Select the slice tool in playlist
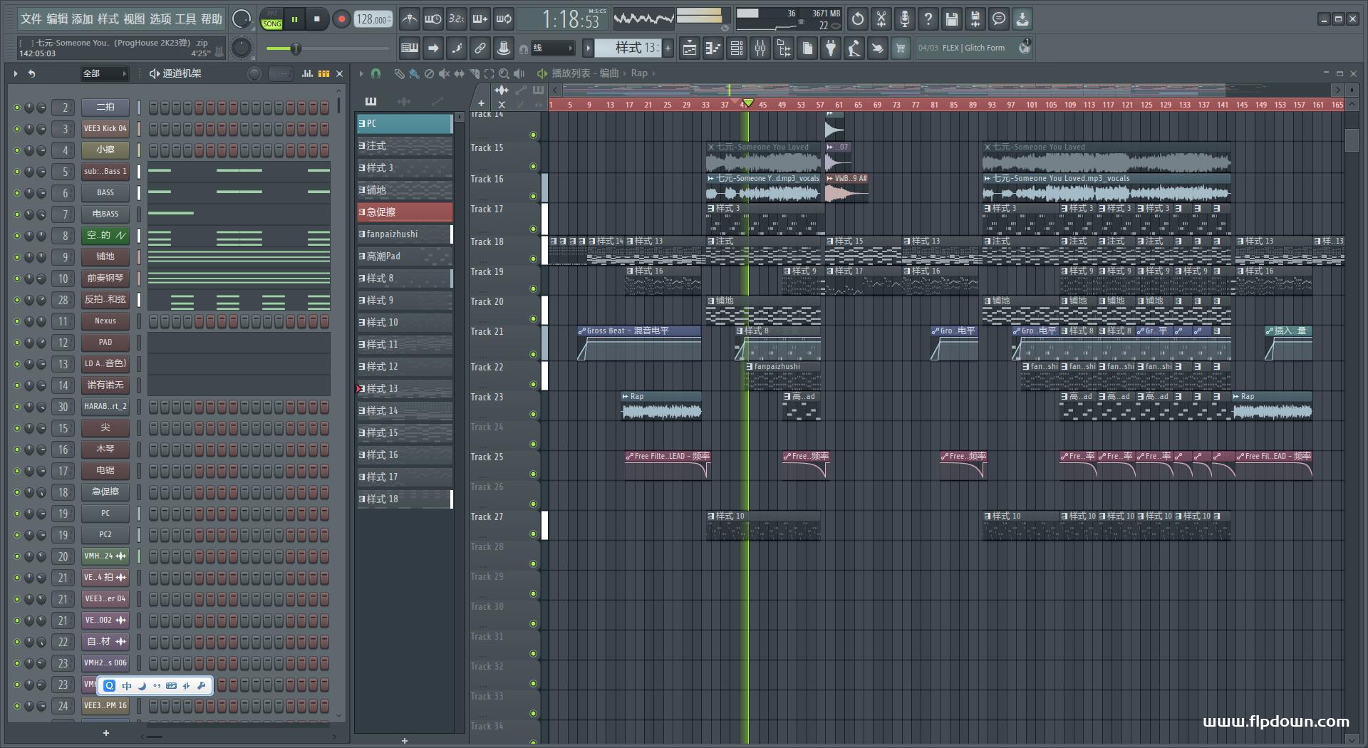 click(x=475, y=73)
